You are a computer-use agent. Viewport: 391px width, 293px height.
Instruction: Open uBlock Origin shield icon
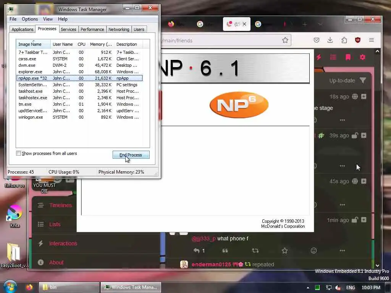tap(357, 40)
